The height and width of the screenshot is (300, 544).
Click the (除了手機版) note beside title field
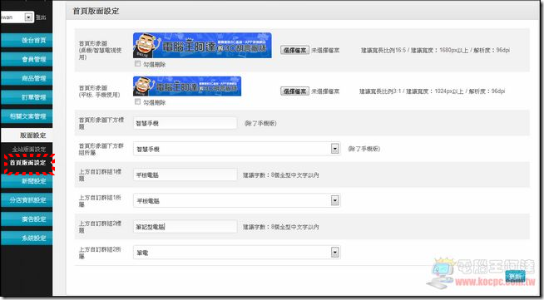tap(260, 123)
